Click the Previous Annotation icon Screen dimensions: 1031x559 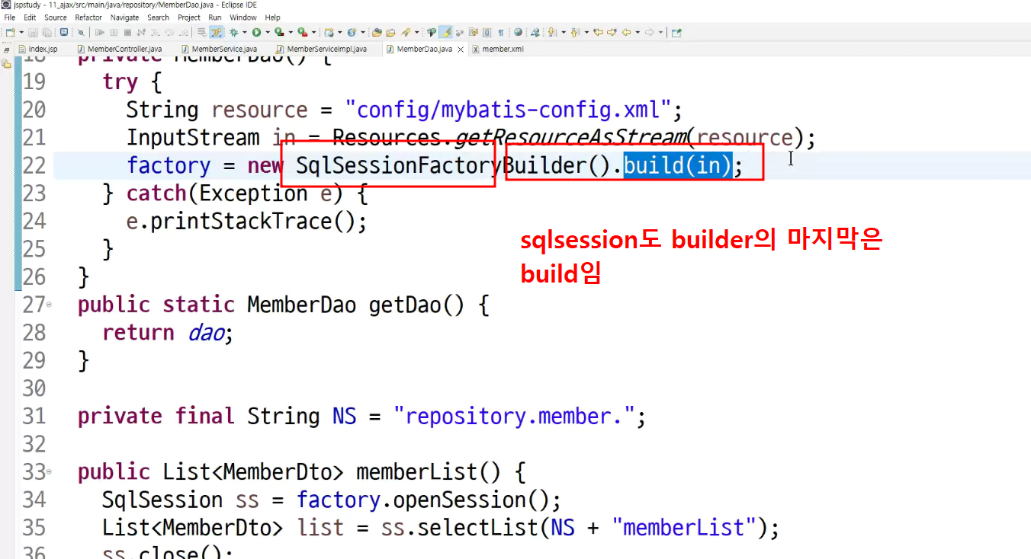point(574,33)
